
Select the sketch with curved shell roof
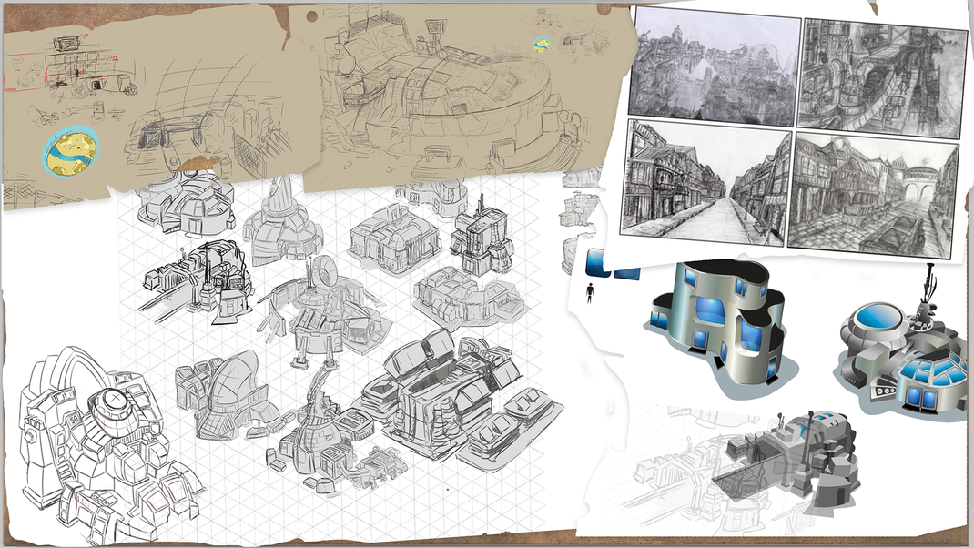[233, 395]
